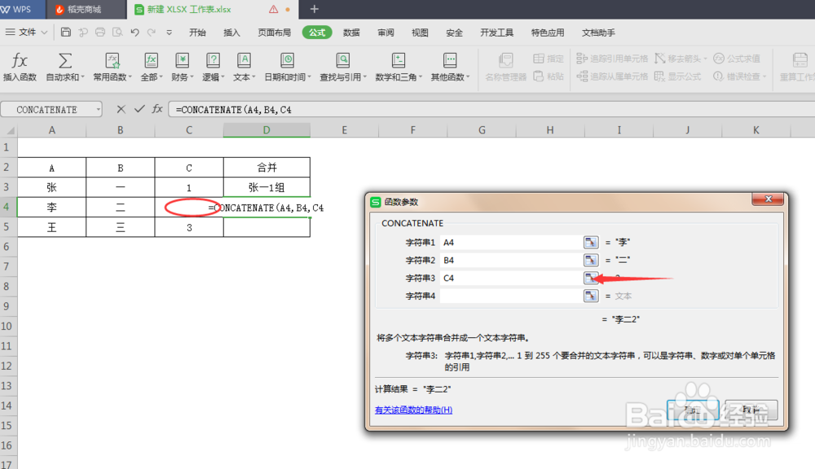Open the Name Box dropdown arrow
The width and height of the screenshot is (815, 469).
tap(99, 108)
